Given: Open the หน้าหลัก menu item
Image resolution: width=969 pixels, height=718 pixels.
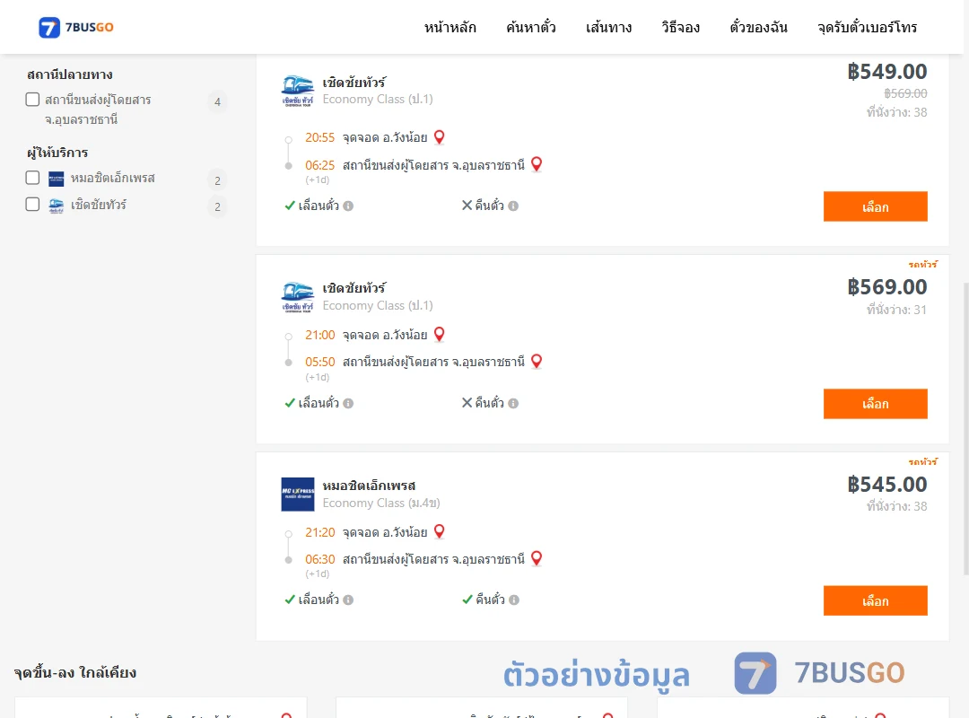Looking at the screenshot, I should point(450,27).
